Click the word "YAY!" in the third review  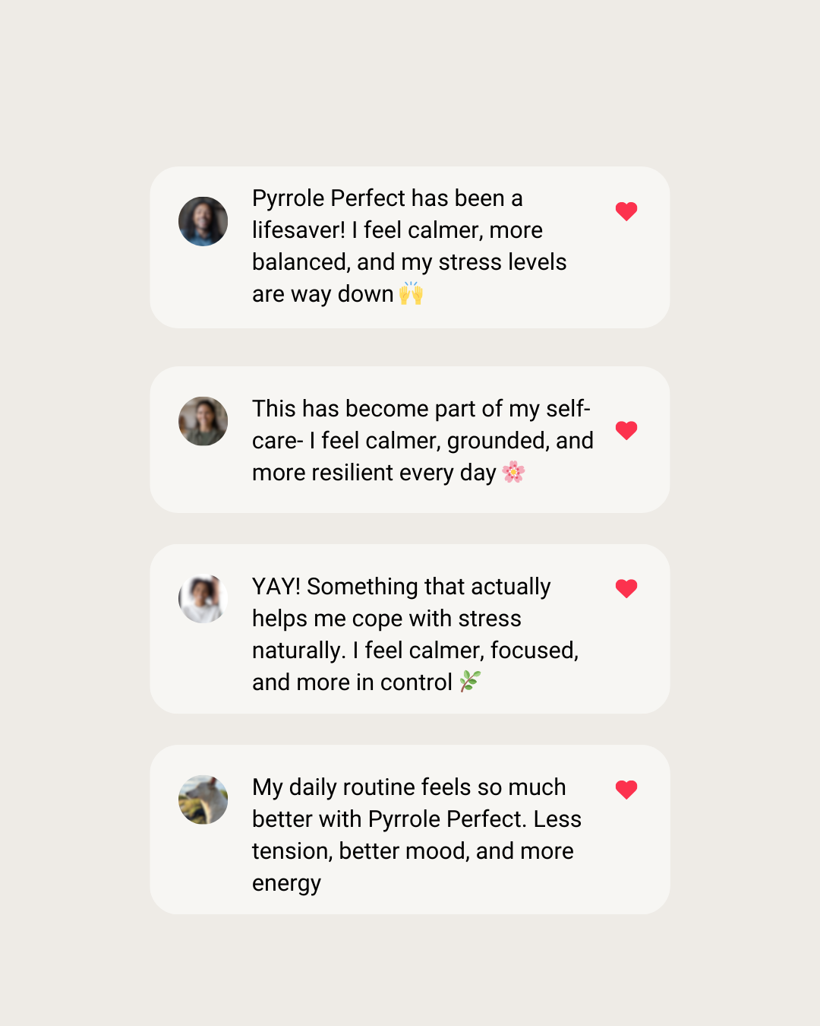point(276,587)
